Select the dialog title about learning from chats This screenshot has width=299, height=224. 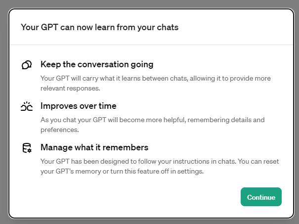click(x=99, y=27)
